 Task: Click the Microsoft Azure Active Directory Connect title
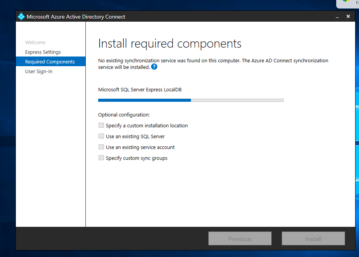76,17
